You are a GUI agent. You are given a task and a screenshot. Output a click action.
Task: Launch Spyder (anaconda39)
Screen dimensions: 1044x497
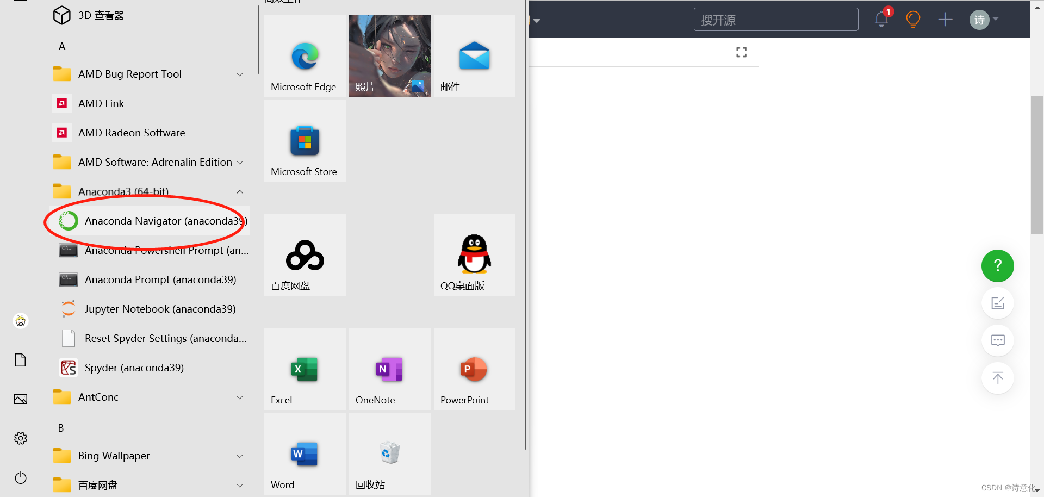134,368
